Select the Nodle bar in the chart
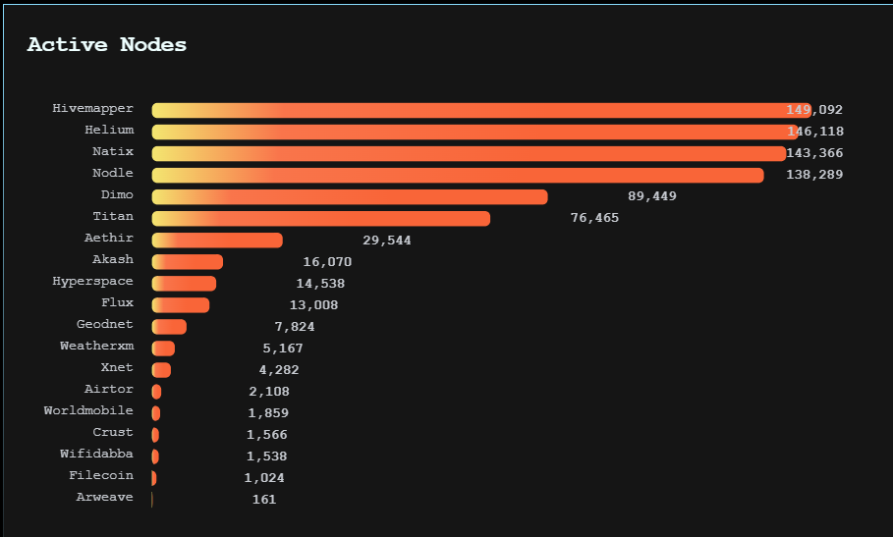Image resolution: width=893 pixels, height=537 pixels. [x=458, y=175]
